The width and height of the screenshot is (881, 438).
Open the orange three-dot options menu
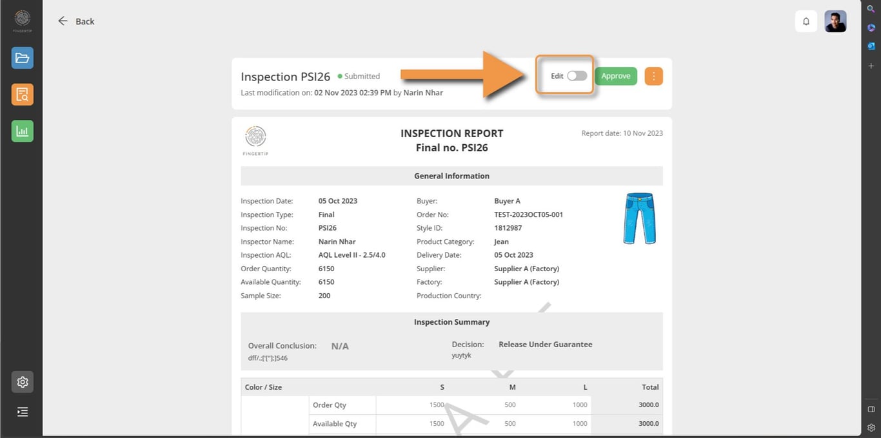(653, 76)
